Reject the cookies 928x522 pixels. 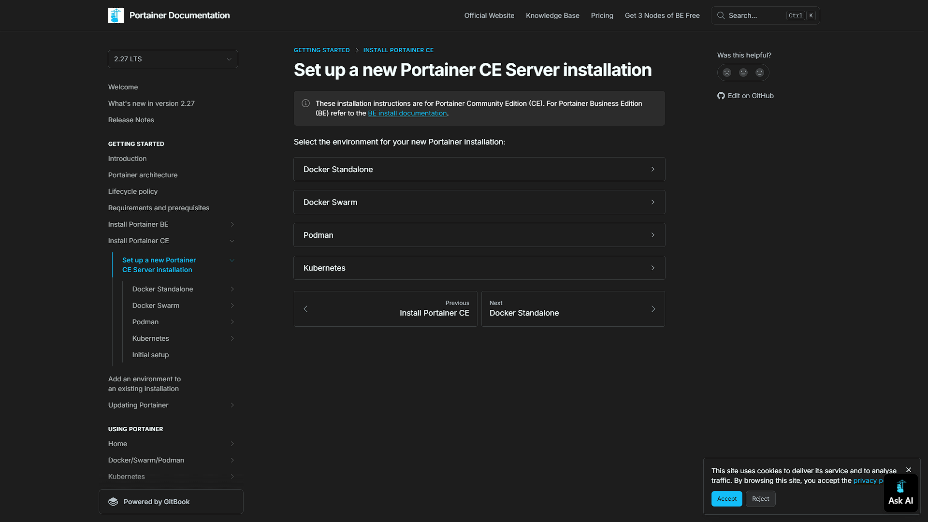(760, 499)
